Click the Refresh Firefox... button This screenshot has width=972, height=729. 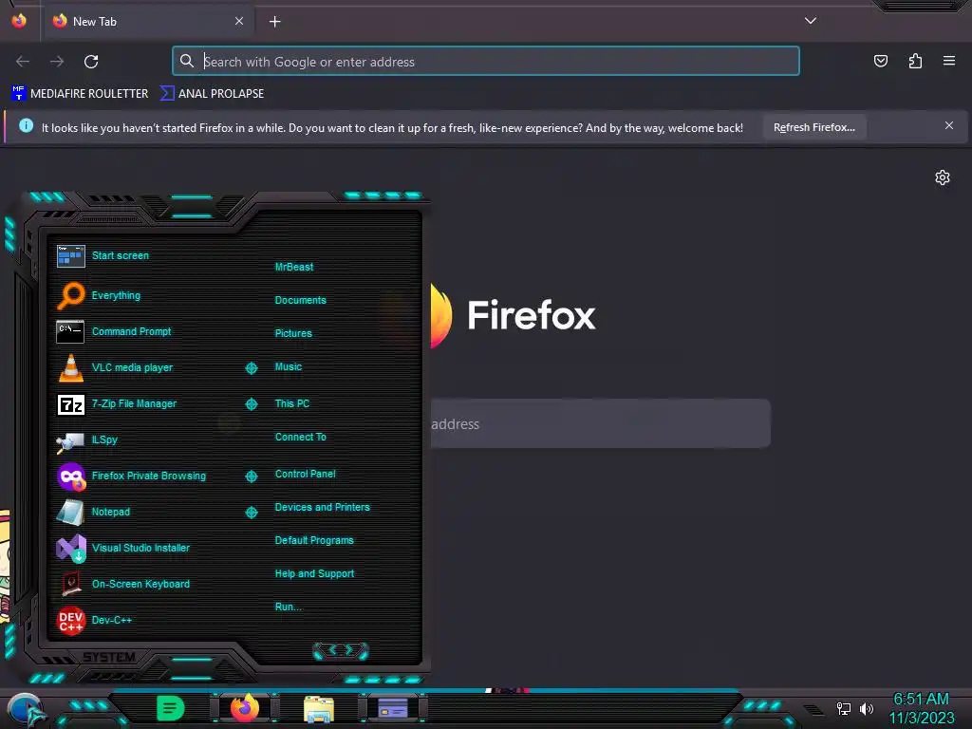click(x=813, y=128)
